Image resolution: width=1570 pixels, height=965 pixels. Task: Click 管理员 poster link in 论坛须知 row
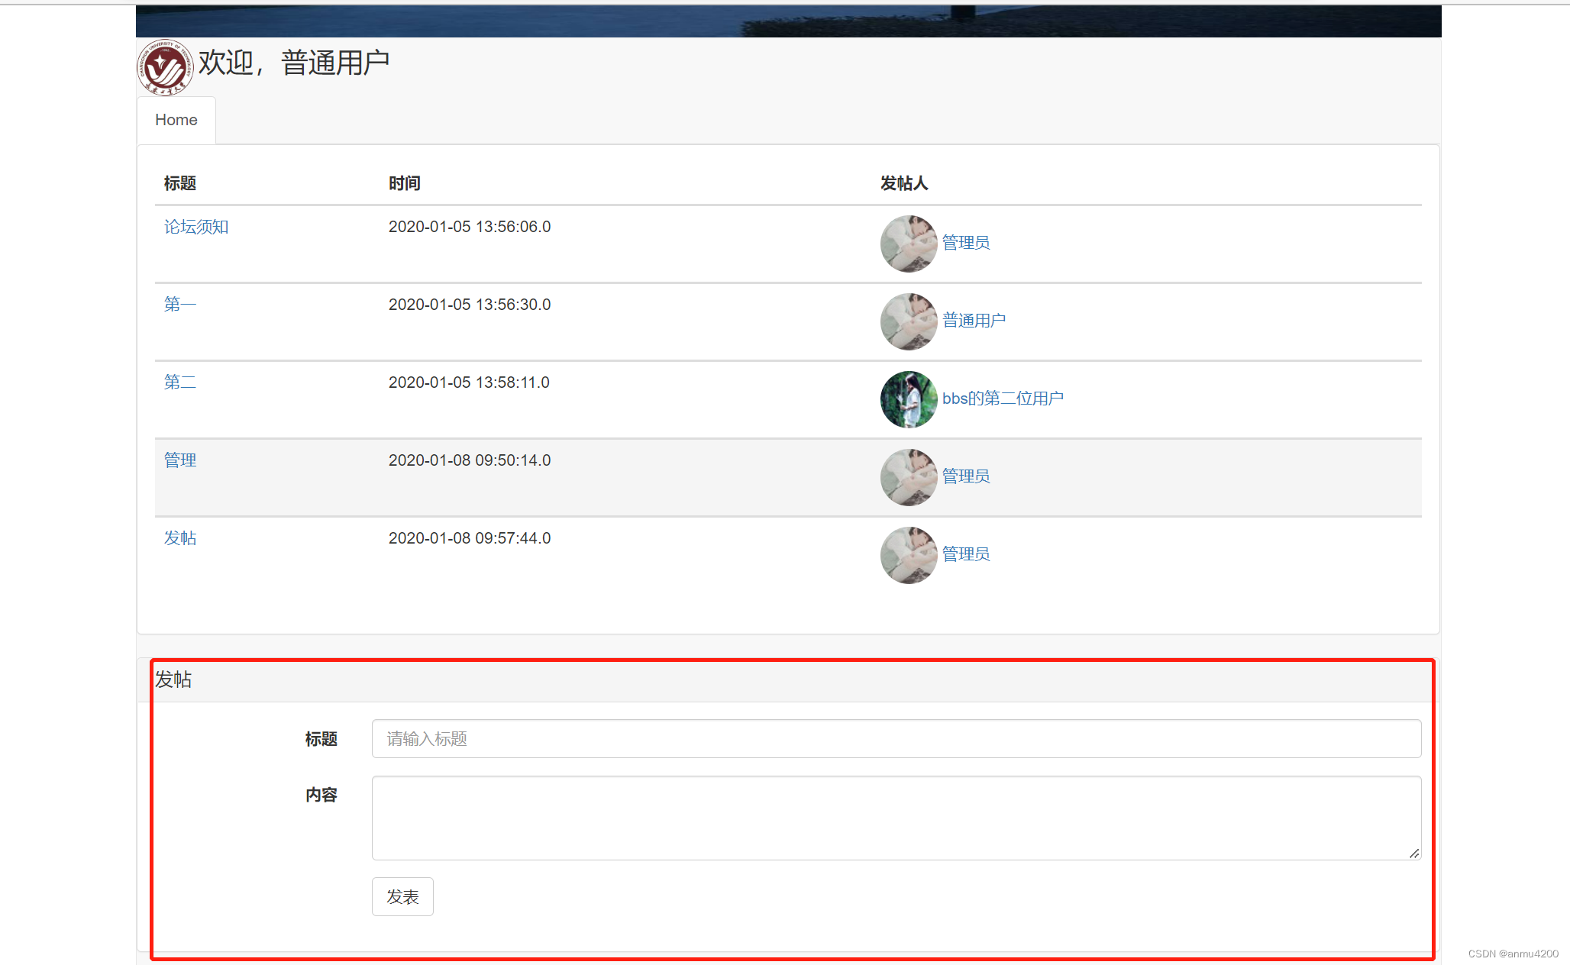point(966,243)
